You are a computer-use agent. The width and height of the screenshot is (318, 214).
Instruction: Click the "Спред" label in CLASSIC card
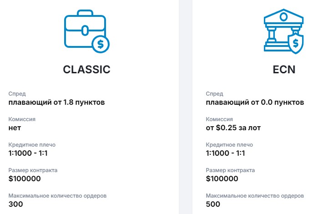[17, 94]
